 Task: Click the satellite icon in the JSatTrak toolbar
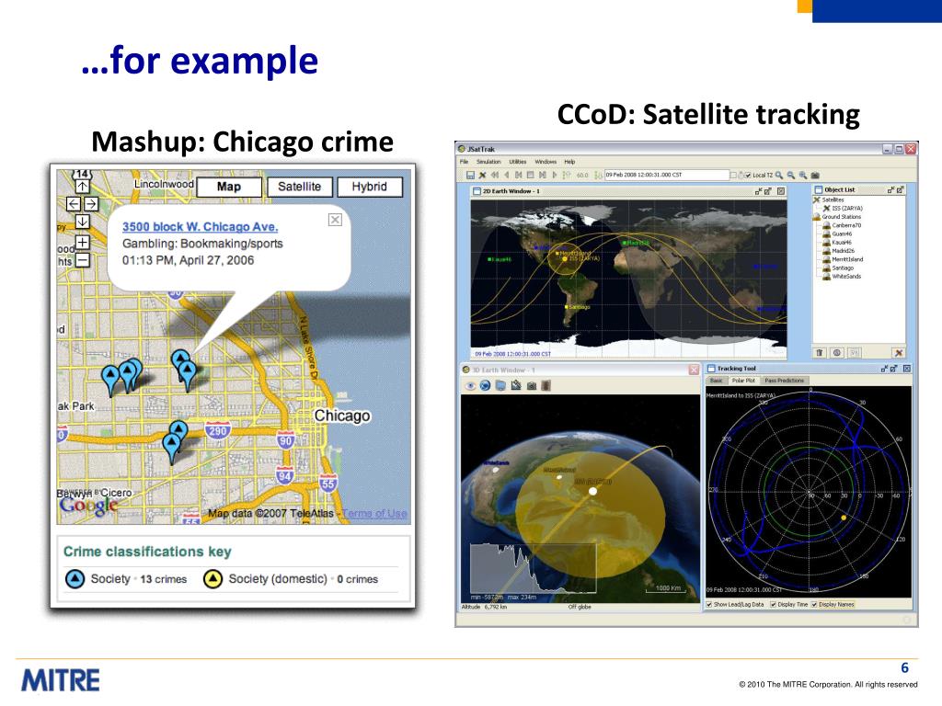tap(482, 176)
